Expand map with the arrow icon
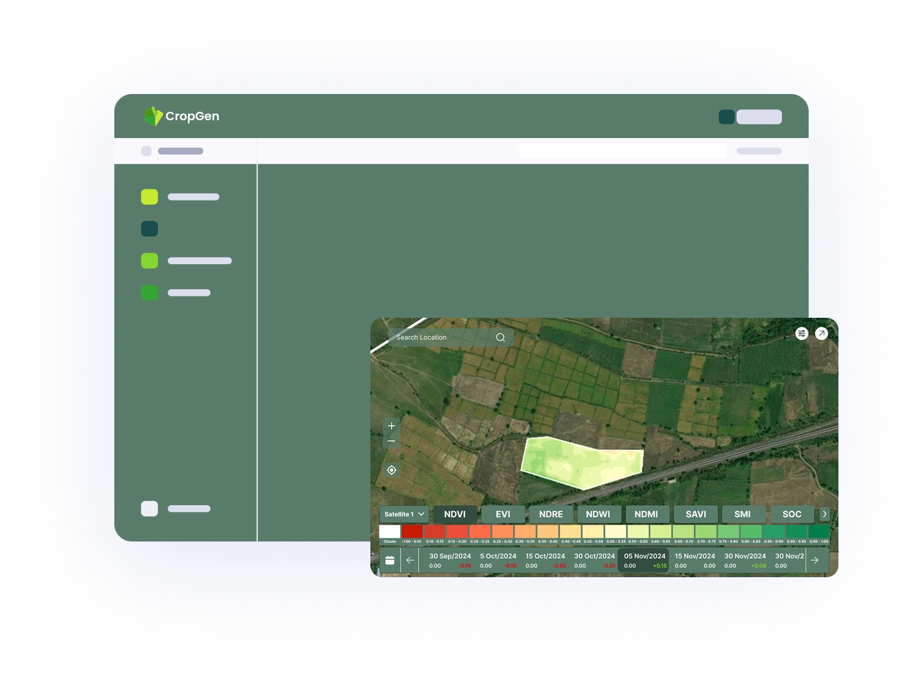 point(821,333)
